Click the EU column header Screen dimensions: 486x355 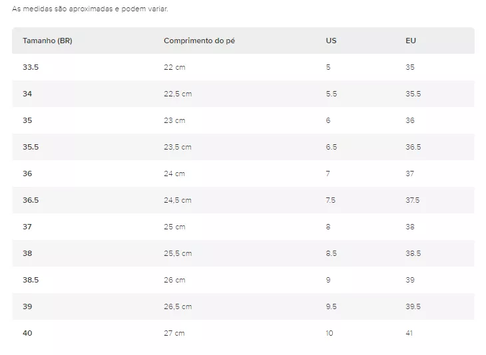(411, 41)
